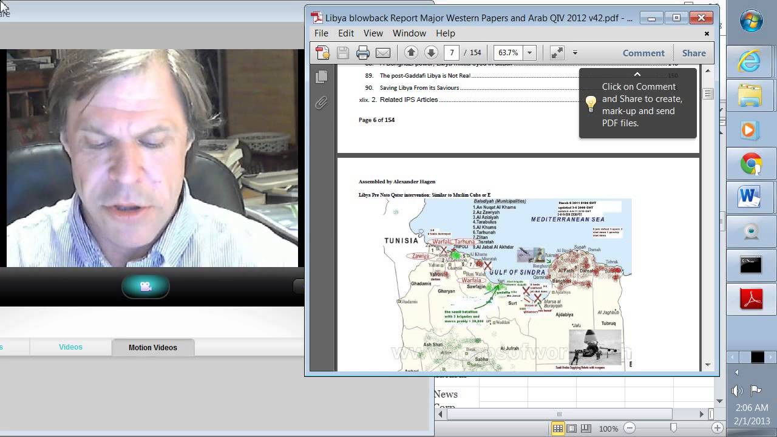Open Google Chrome from the taskbar
Screen dimensions: 777x437
tap(751, 163)
